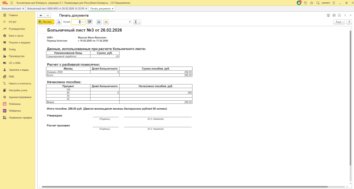Click the search magnifier in title bar

pyautogui.click(x=318, y=3)
